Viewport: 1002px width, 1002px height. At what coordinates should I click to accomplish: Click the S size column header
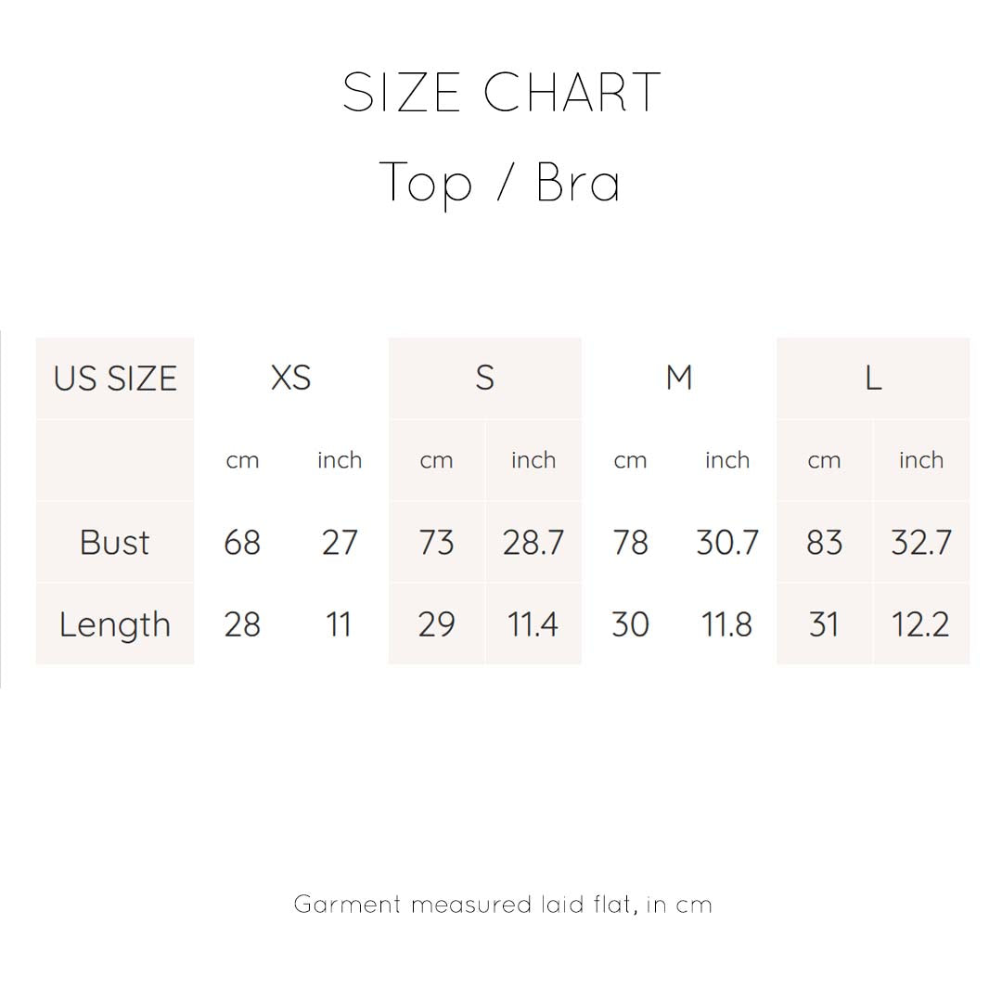point(484,379)
